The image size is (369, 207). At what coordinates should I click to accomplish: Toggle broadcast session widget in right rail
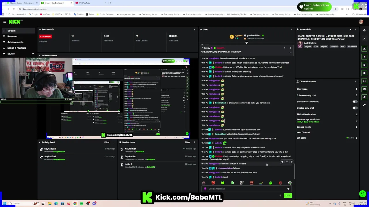point(364,81)
